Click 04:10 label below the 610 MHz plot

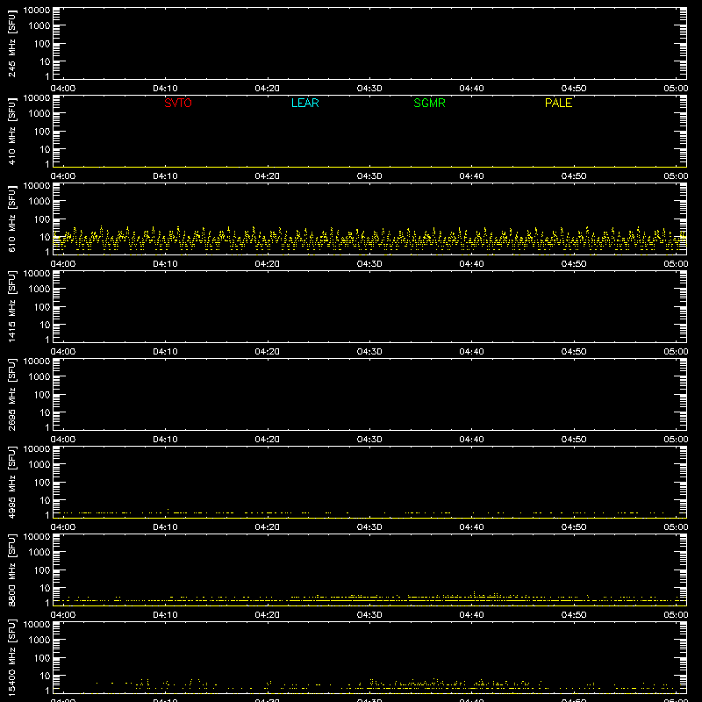pos(165,264)
